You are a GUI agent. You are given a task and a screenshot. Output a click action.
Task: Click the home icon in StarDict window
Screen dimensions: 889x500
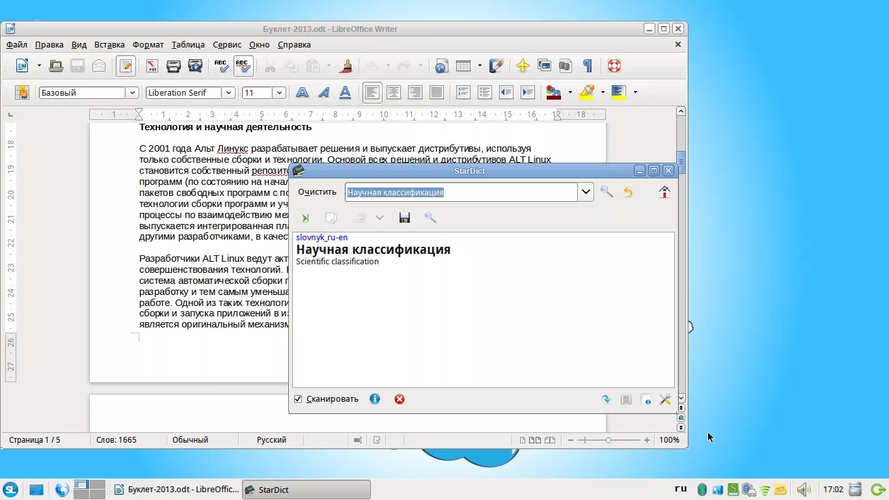tap(664, 192)
